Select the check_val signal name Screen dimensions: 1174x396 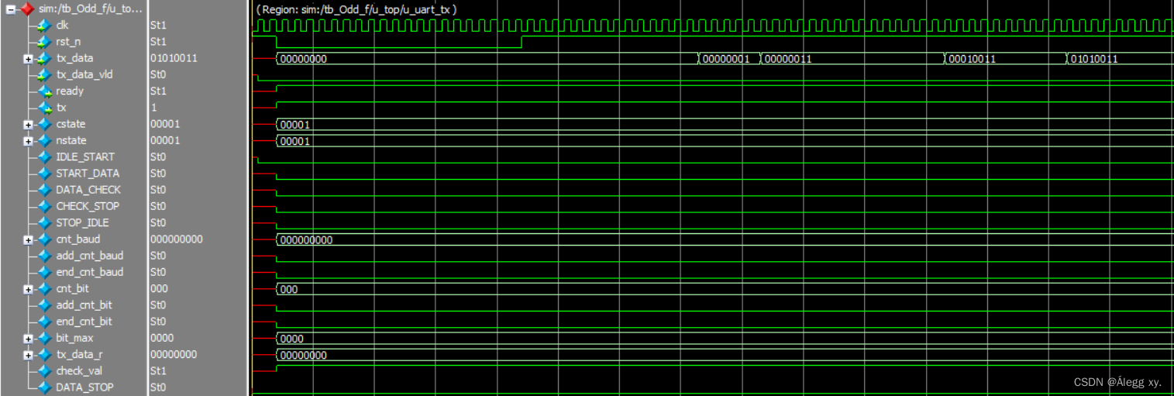(78, 371)
